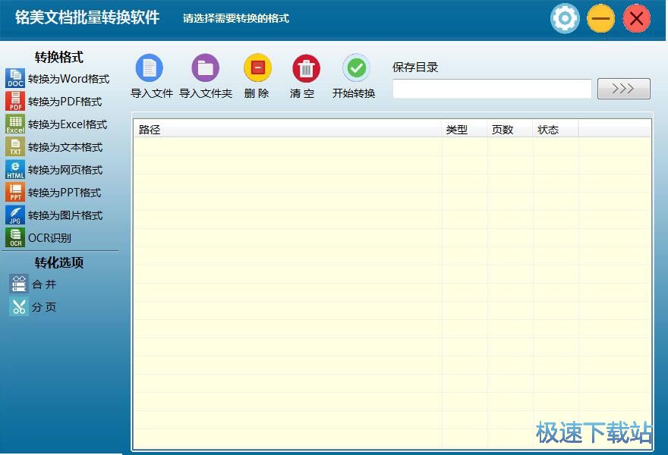Click the 导入文件 label

152,93
